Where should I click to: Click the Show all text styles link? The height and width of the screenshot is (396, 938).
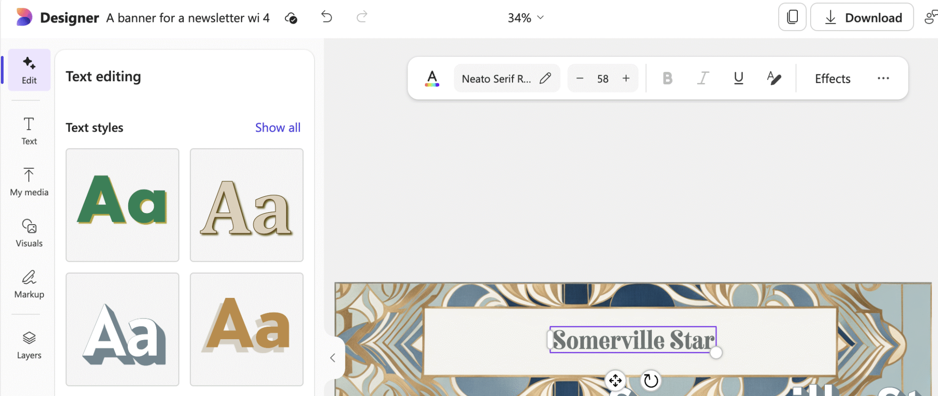(278, 127)
